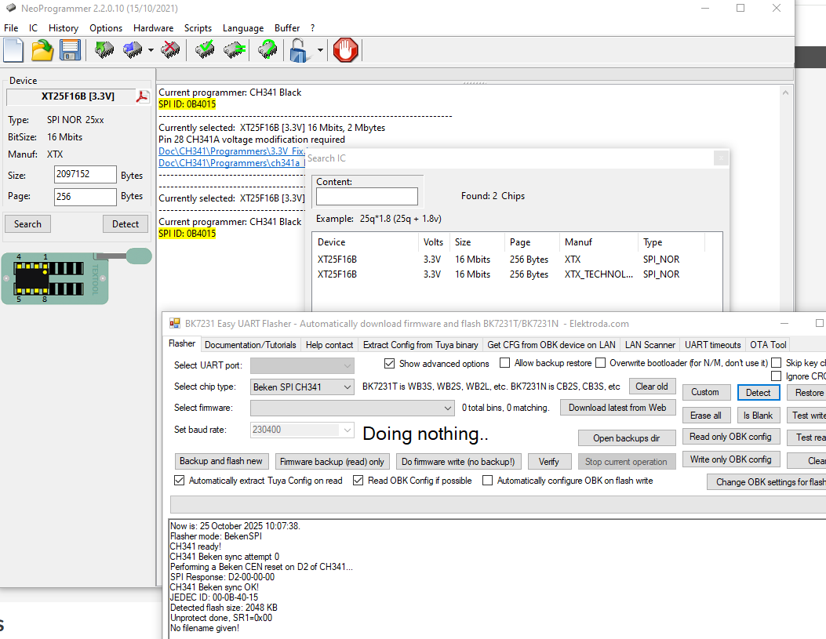The height and width of the screenshot is (639, 826).
Task: Click Firmware backup (read) only button
Action: [x=332, y=462]
